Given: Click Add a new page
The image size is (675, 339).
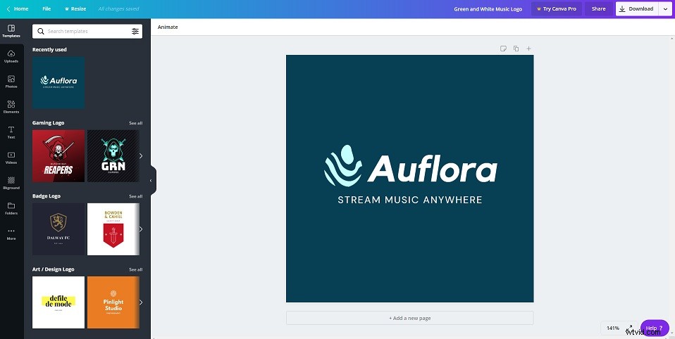Looking at the screenshot, I should (x=409, y=318).
